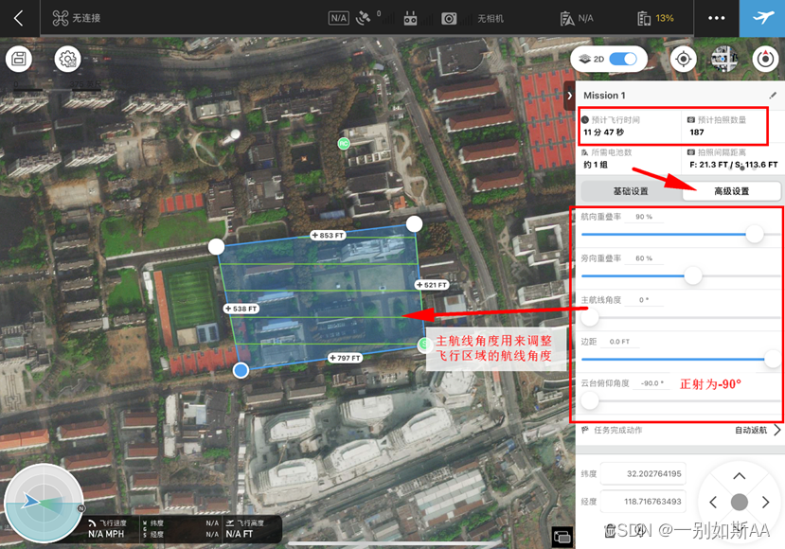This screenshot has height=549, width=785.
Task: Click the 航向重叠率 slider handle
Action: [755, 234]
